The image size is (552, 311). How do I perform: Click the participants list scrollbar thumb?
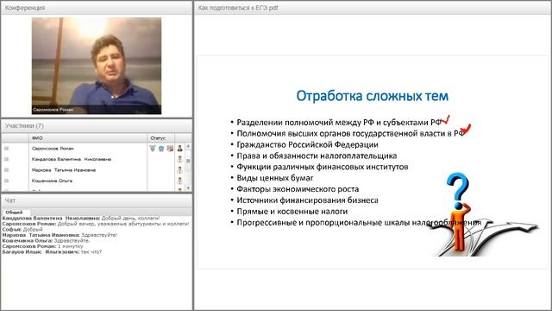tap(188, 161)
